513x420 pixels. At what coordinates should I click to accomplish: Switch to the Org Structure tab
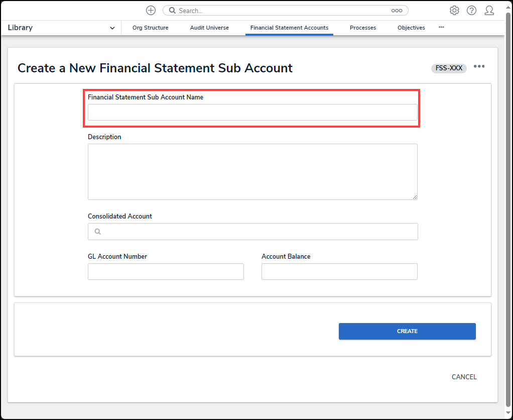150,28
